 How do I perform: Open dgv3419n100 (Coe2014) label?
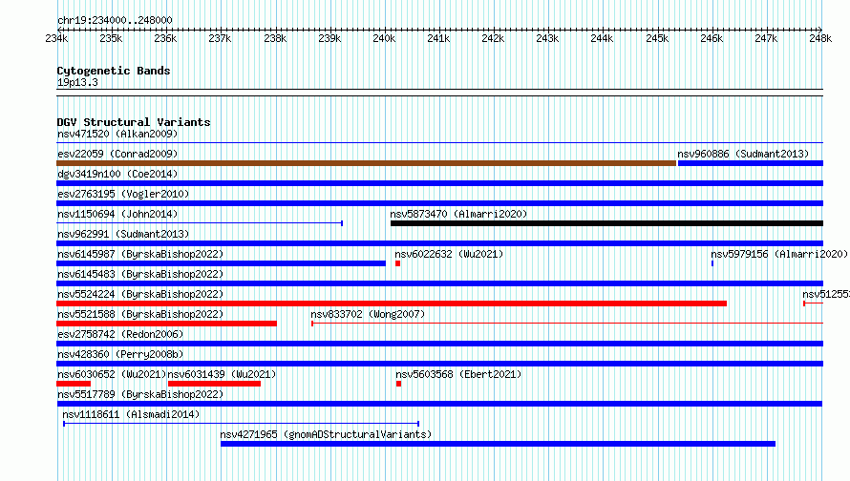click(x=117, y=174)
